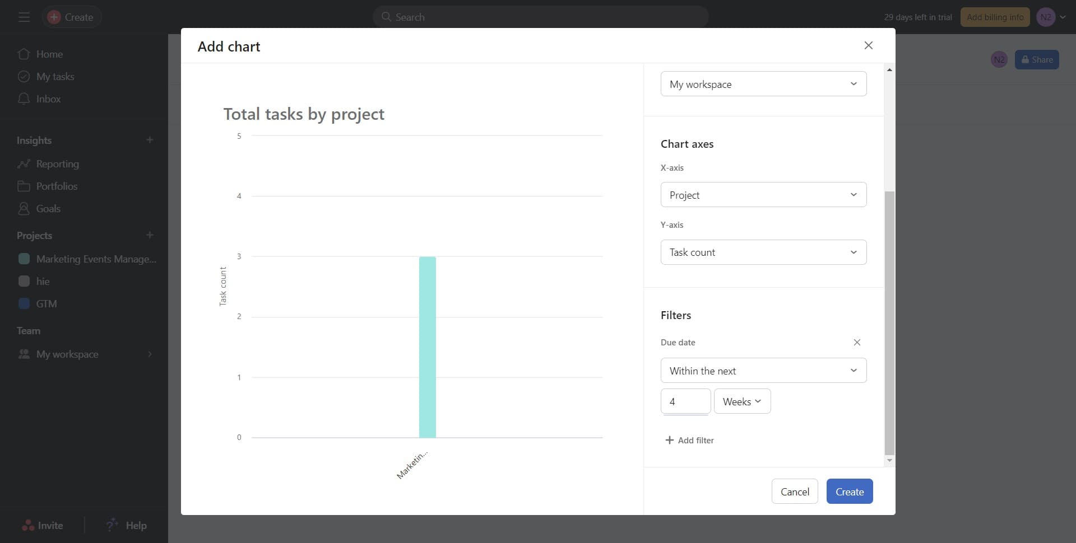Open Reporting in sidebar
Image resolution: width=1076 pixels, height=543 pixels.
(57, 164)
